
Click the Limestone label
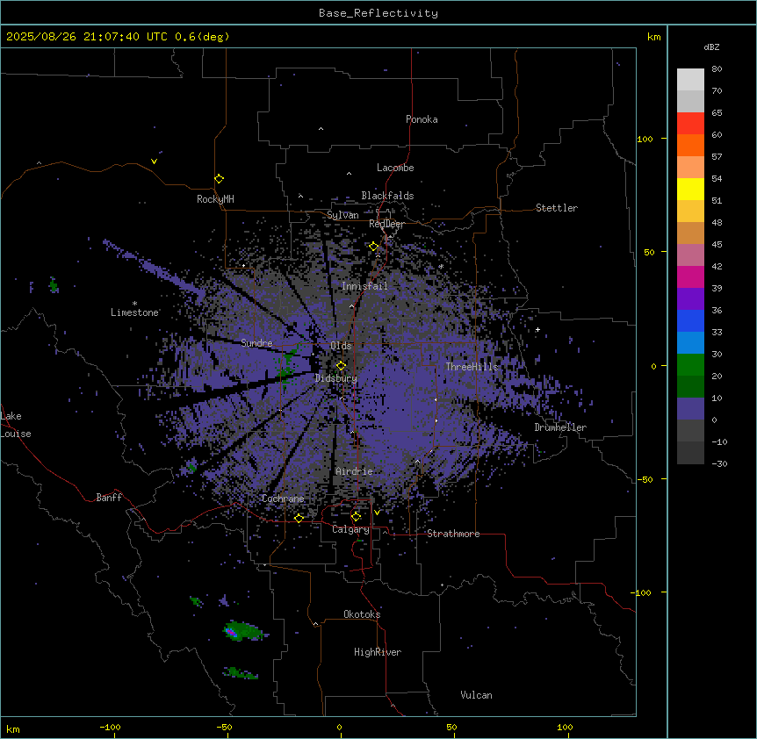(x=134, y=312)
